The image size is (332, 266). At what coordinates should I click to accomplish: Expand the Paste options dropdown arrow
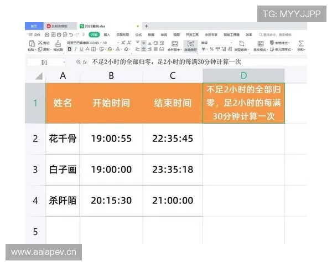click(35, 50)
